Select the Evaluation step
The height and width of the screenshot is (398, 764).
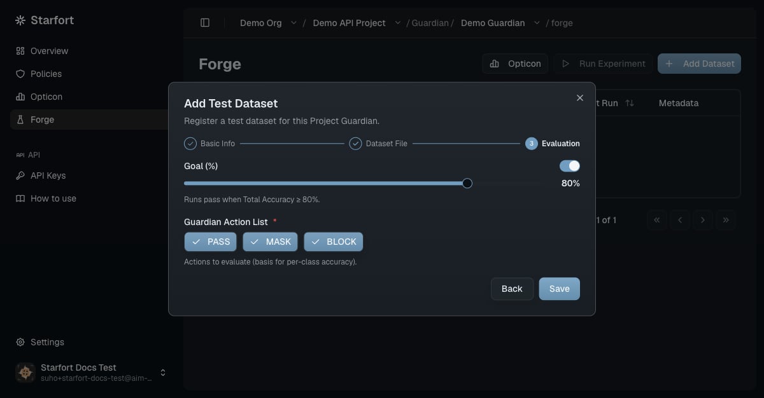[x=553, y=144]
